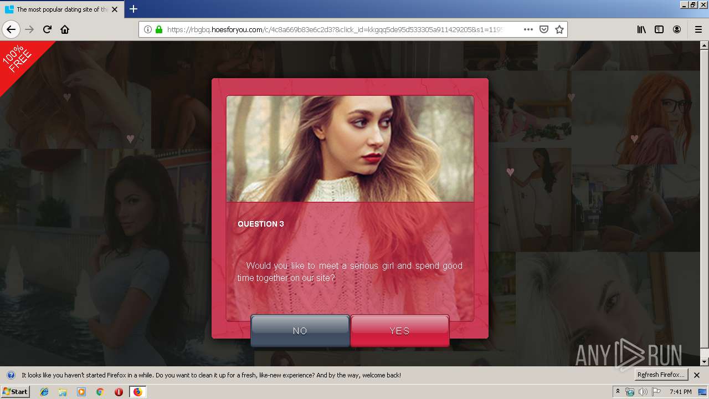This screenshot has height=399, width=709.
Task: Click the Refresh Firefox button
Action: click(x=661, y=375)
